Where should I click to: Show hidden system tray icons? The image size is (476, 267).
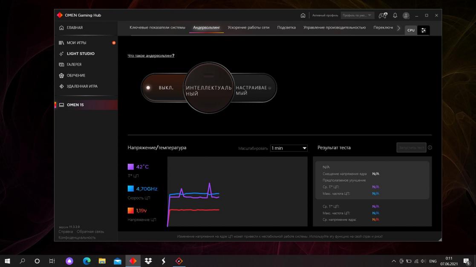[394, 261]
